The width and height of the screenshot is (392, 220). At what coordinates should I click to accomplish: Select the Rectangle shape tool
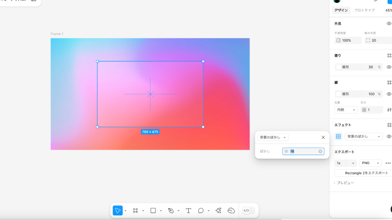[153, 210]
